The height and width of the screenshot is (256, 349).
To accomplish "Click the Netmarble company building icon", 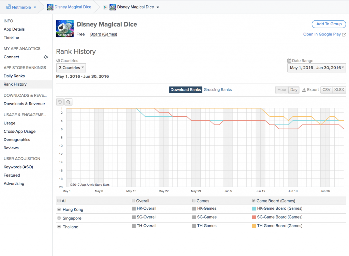I will click(9, 7).
